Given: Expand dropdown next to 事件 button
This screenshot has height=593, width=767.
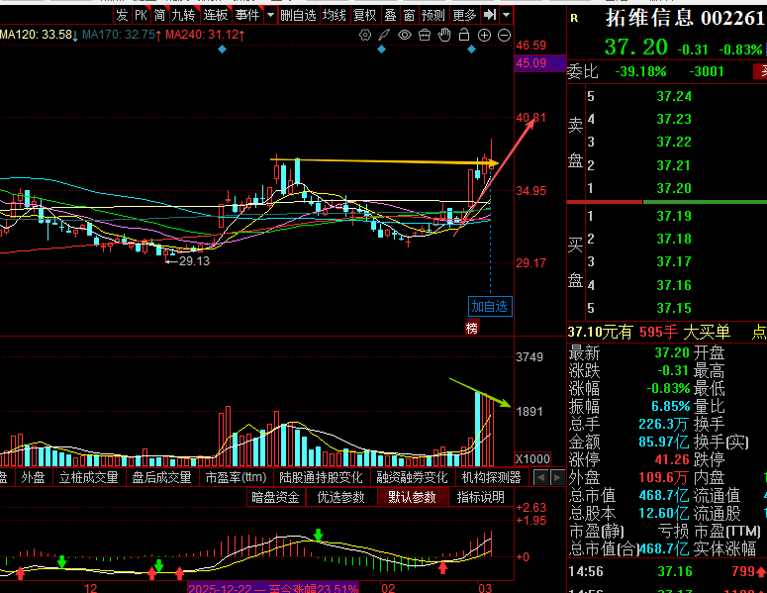Looking at the screenshot, I should [270, 15].
